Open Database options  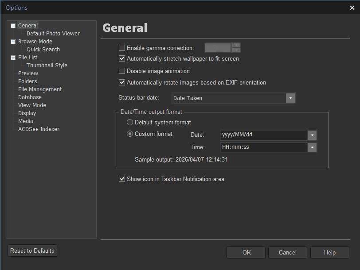coord(30,97)
